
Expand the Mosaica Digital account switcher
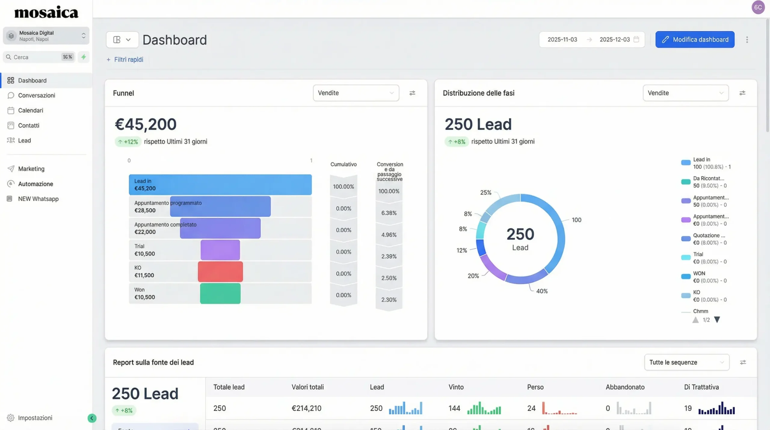(x=46, y=36)
